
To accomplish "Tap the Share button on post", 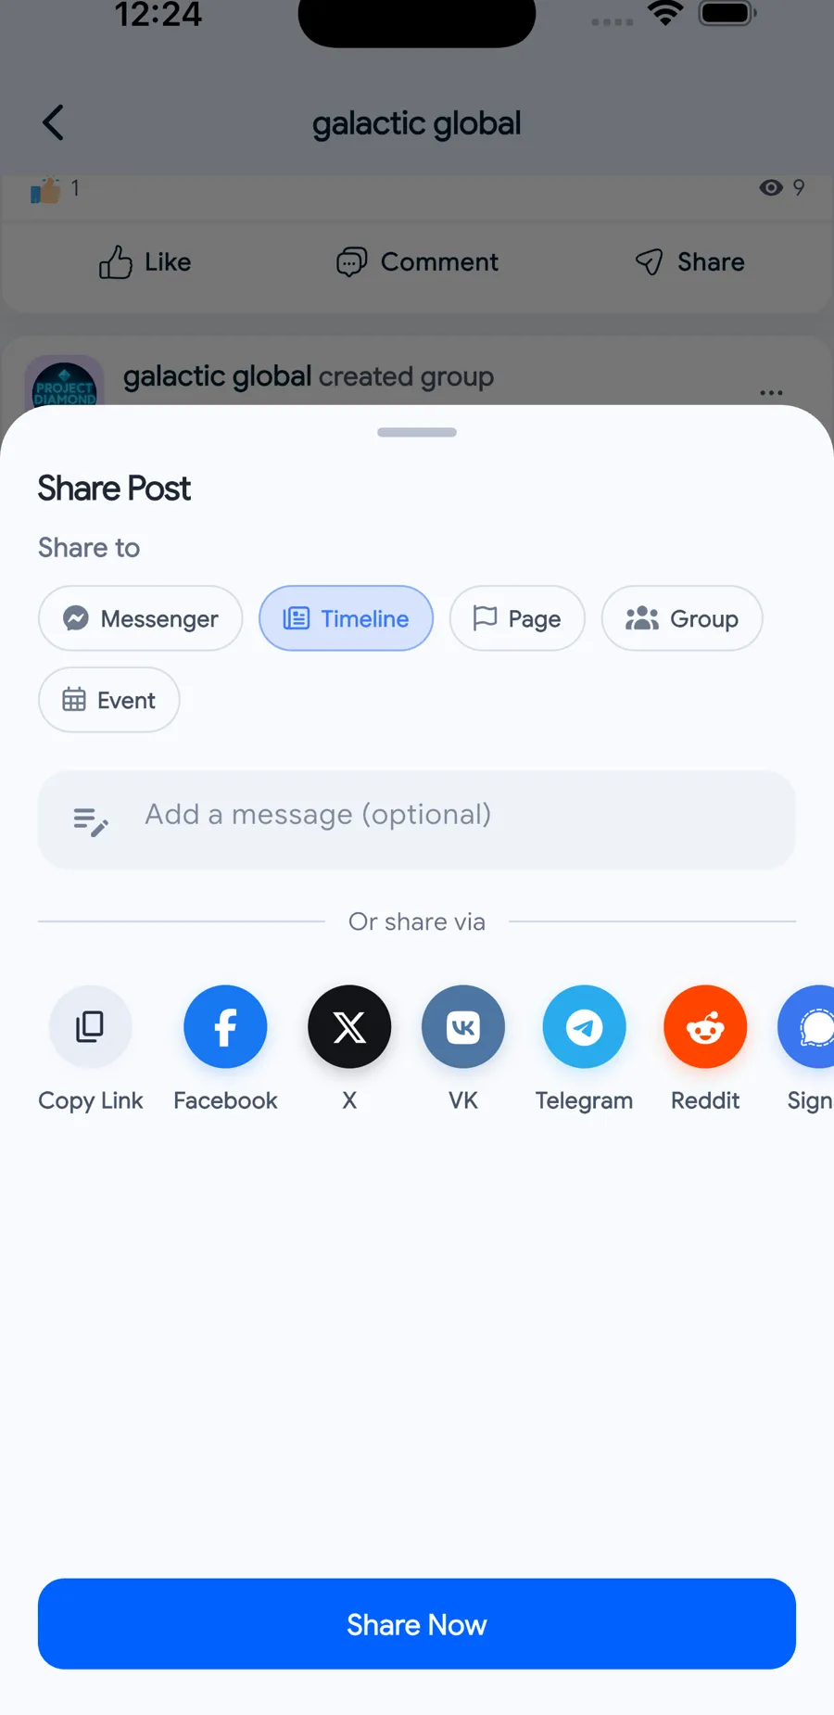I will point(689,262).
